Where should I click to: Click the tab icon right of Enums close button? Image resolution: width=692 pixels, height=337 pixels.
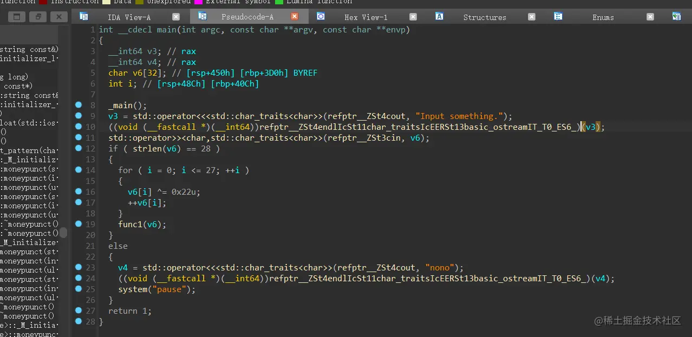(x=676, y=16)
